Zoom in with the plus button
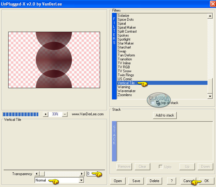The height and width of the screenshot is (187, 216). coord(46,114)
